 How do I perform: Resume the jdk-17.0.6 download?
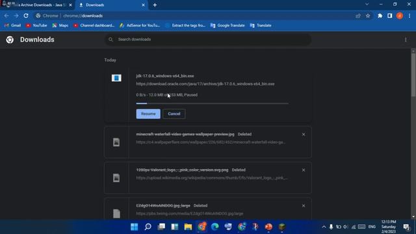[x=148, y=114]
